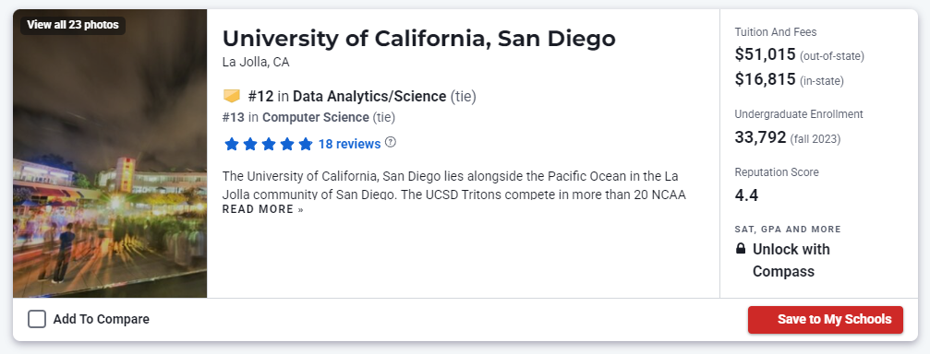Click the La Jolla, CA location text
Viewport: 930px width, 354px height.
[x=256, y=62]
